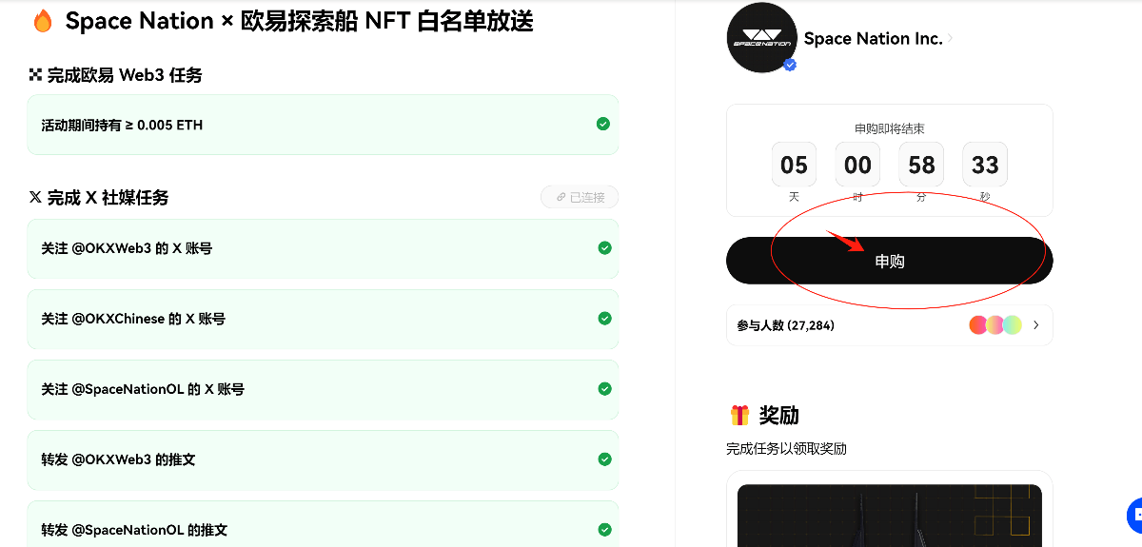Click the blue verified badge on avatar
Screen dimensions: 1142x547
pyautogui.click(x=790, y=65)
